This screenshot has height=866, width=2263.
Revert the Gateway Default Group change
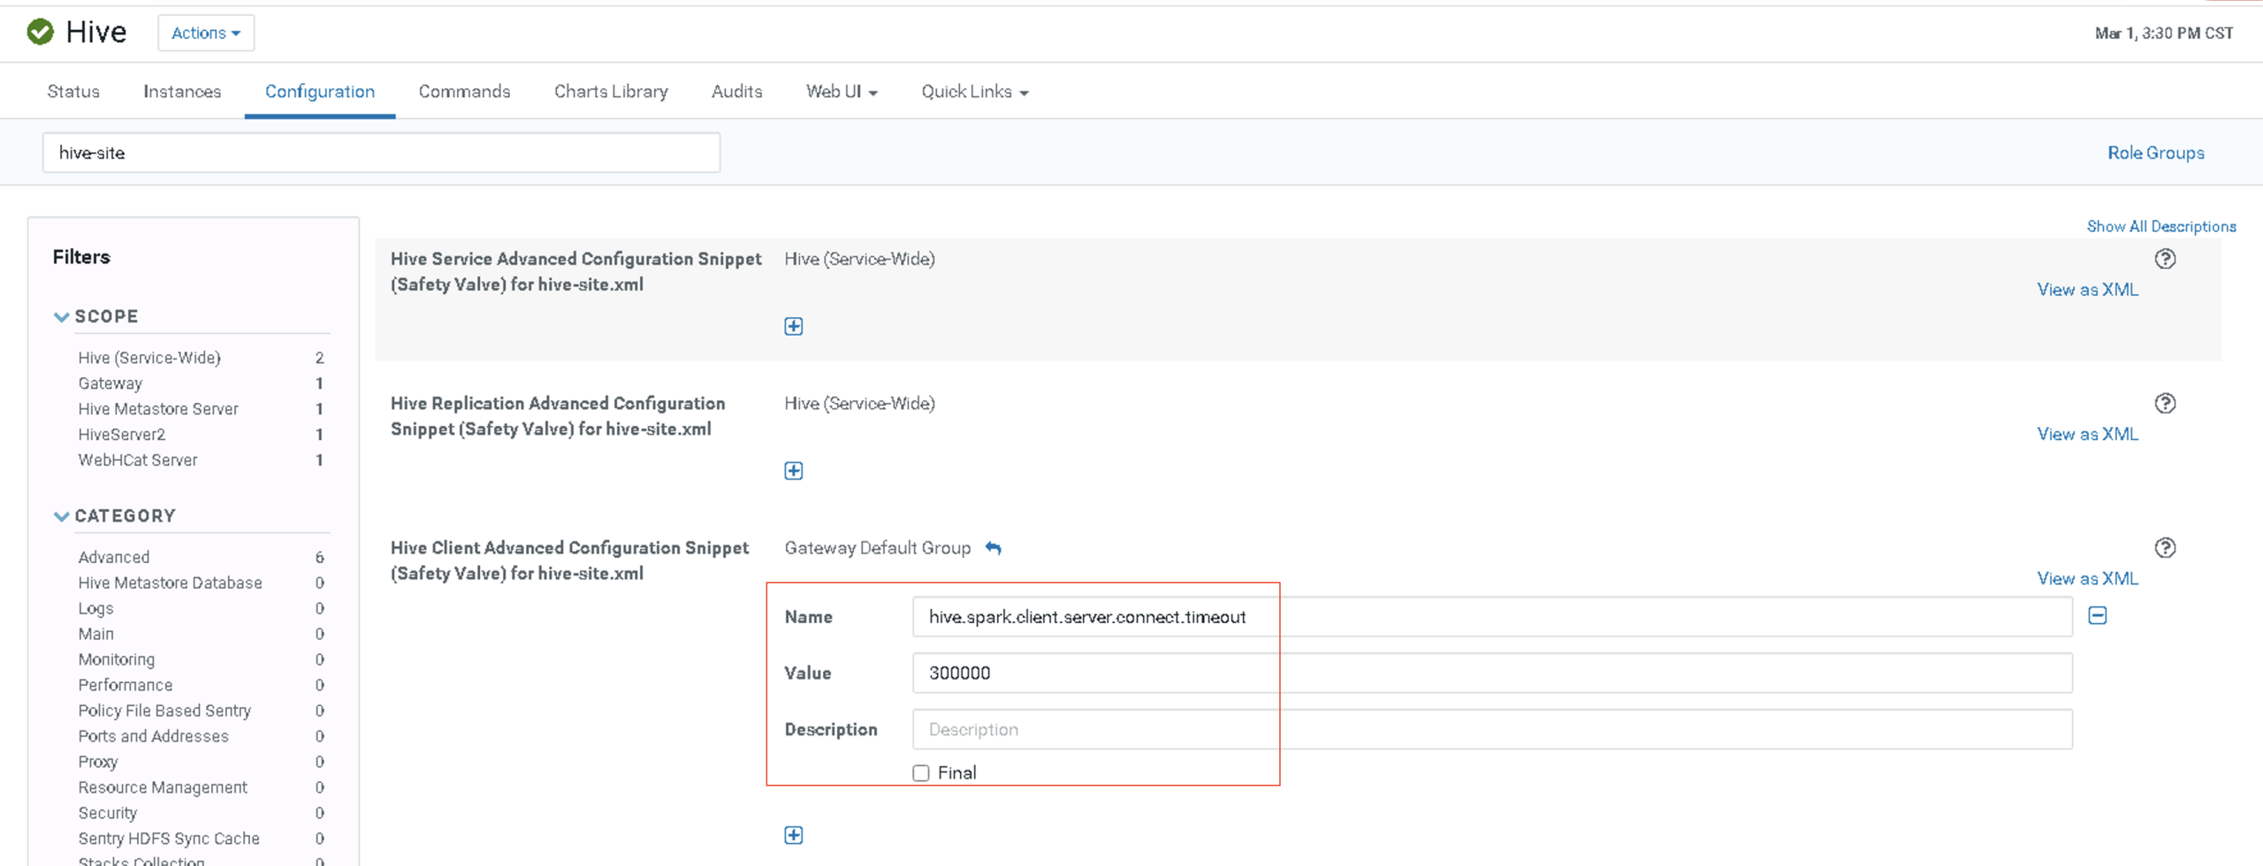[994, 548]
